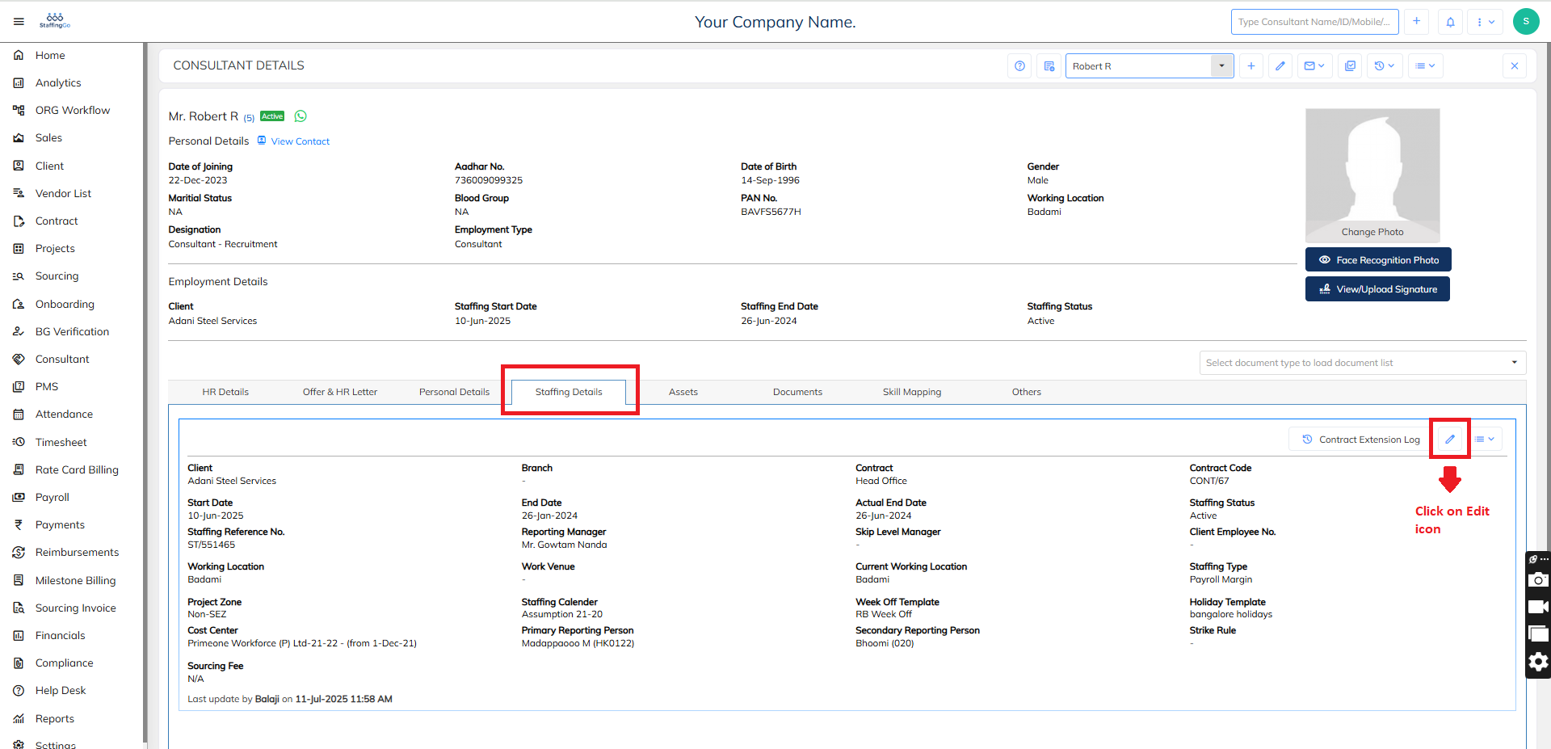Open Help Desk in the sidebar

(61, 691)
